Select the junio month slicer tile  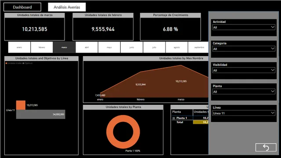tap(132, 47)
